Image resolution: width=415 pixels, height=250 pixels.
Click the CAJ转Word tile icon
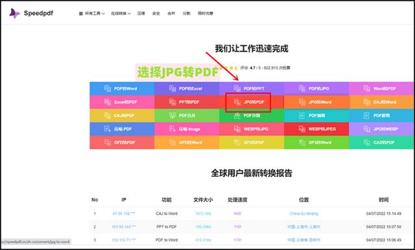(367, 102)
